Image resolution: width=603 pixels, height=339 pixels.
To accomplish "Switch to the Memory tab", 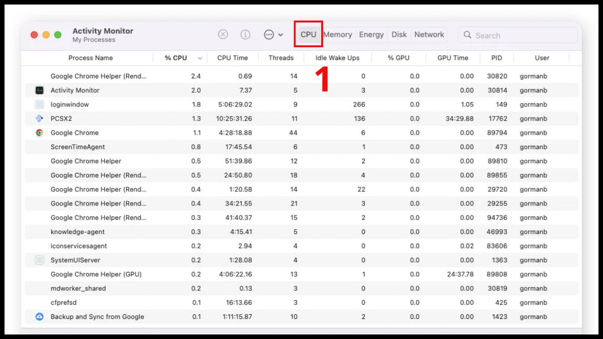I will 338,35.
